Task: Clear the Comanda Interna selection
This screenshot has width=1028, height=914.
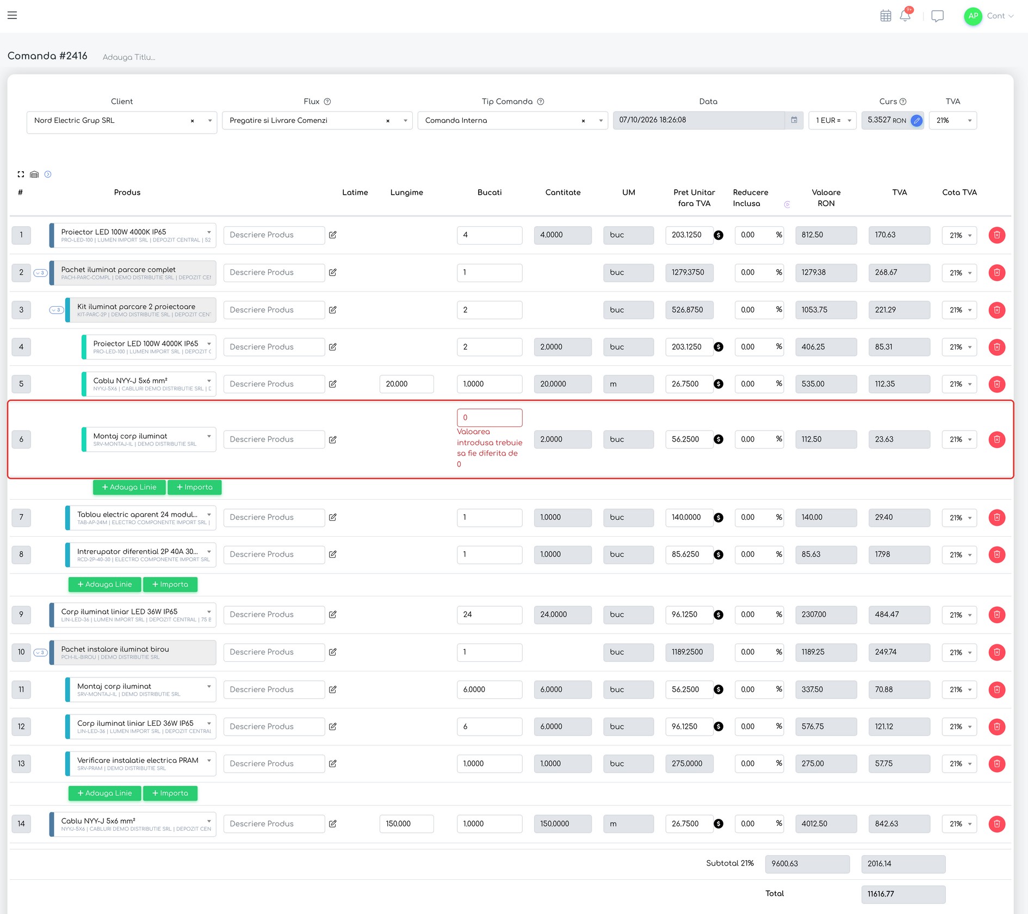Action: coord(583,121)
